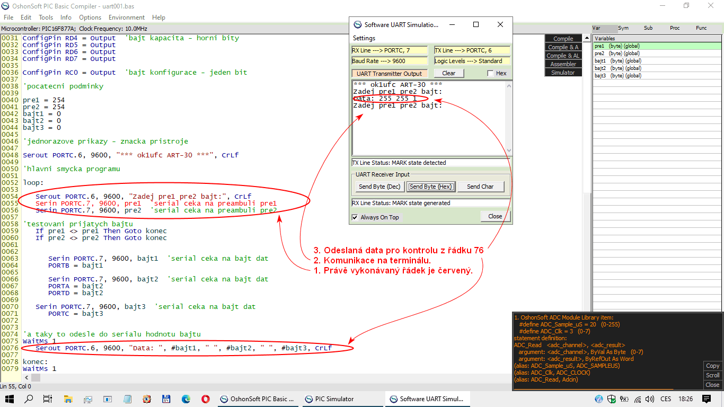Enable the Hex checkbox in UART window
Viewport: 724px width, 407px height.
[x=490, y=74]
